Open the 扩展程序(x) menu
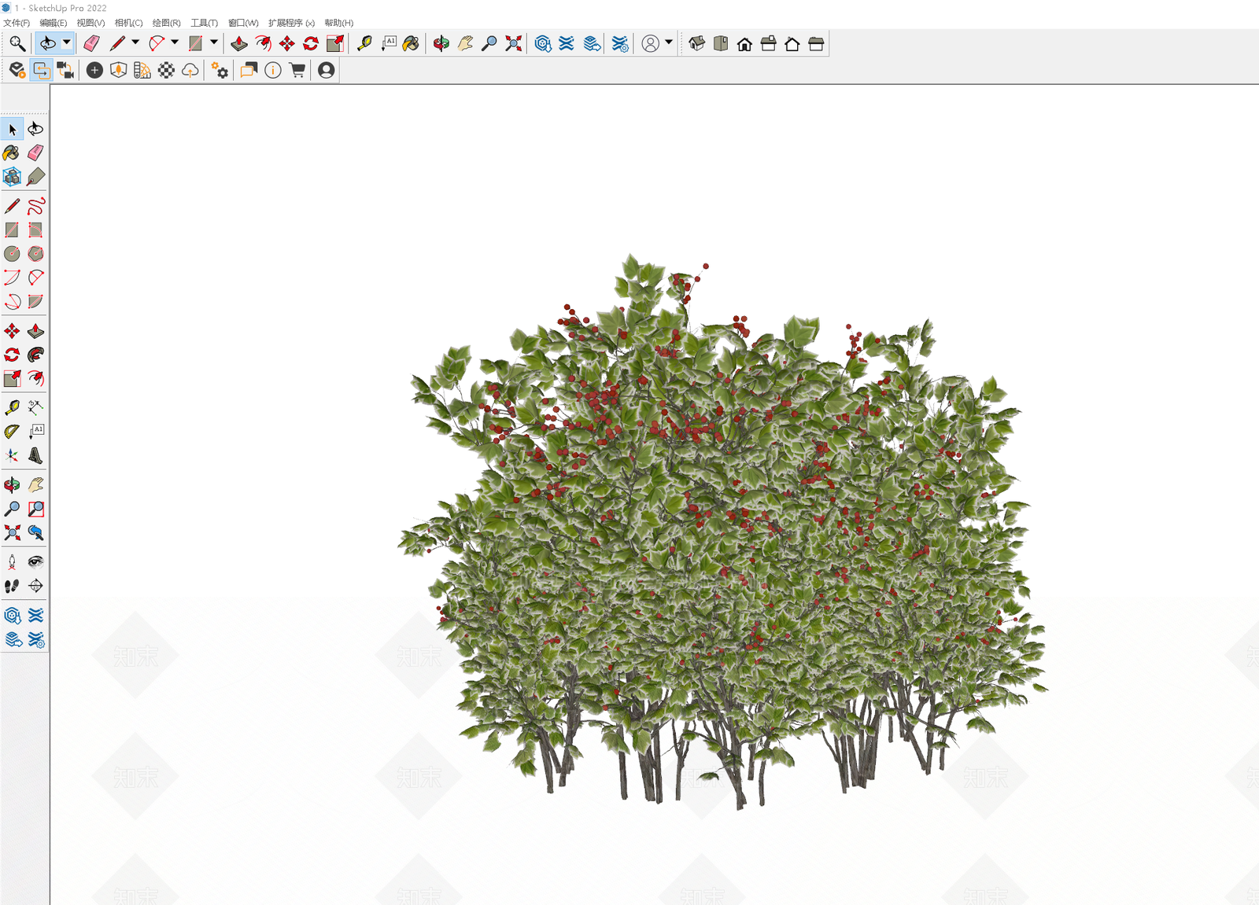 [x=291, y=23]
